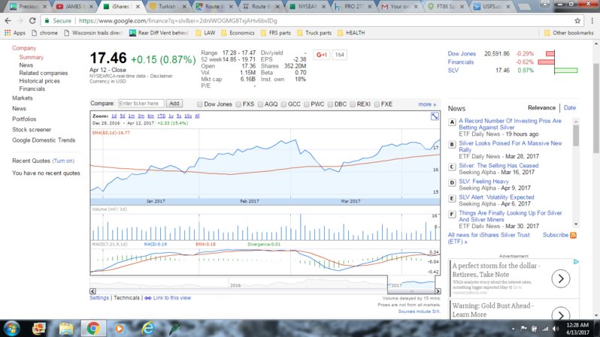
Task: Check the GCC compare checkbox
Action: 283,104
